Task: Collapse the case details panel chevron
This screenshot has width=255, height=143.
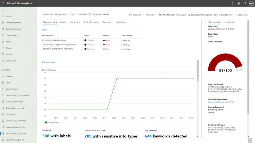Action: point(205,21)
